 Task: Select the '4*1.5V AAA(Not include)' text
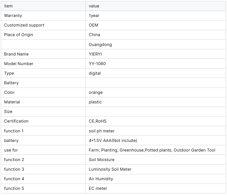[x=113, y=141]
